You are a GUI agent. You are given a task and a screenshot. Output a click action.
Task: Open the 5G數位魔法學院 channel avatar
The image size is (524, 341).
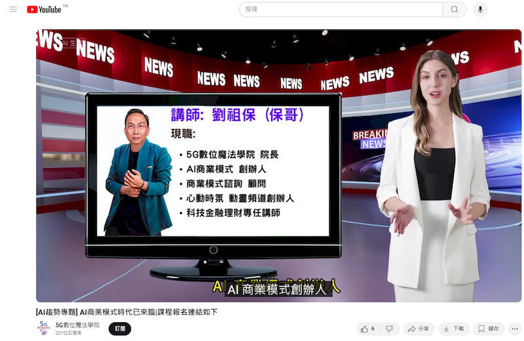click(x=44, y=328)
